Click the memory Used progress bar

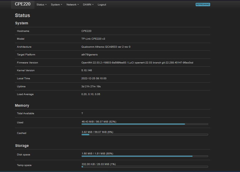[x=145, y=124]
